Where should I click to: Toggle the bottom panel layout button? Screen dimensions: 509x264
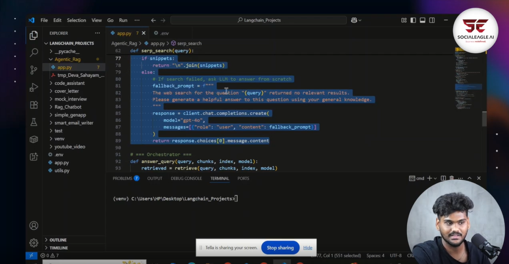pos(423,20)
